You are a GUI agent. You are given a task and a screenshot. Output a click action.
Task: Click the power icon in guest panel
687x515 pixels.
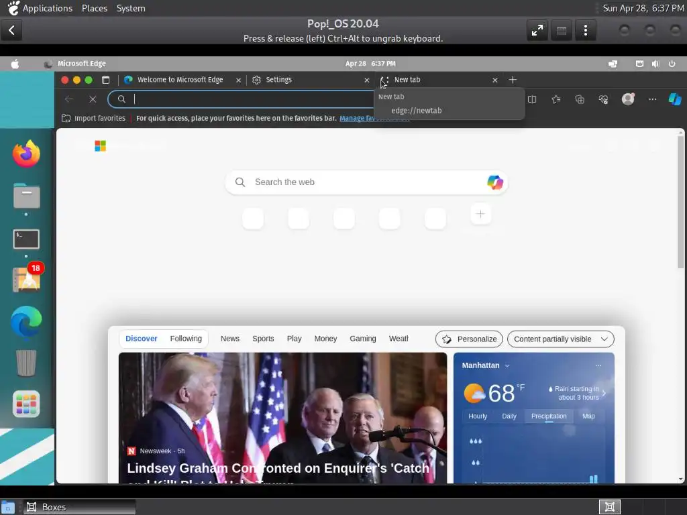tap(672, 64)
